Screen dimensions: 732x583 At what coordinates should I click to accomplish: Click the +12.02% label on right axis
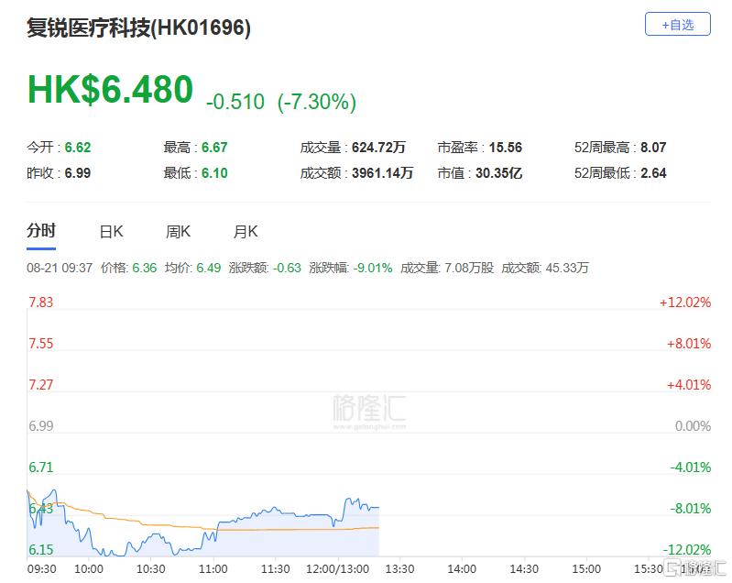tap(684, 302)
